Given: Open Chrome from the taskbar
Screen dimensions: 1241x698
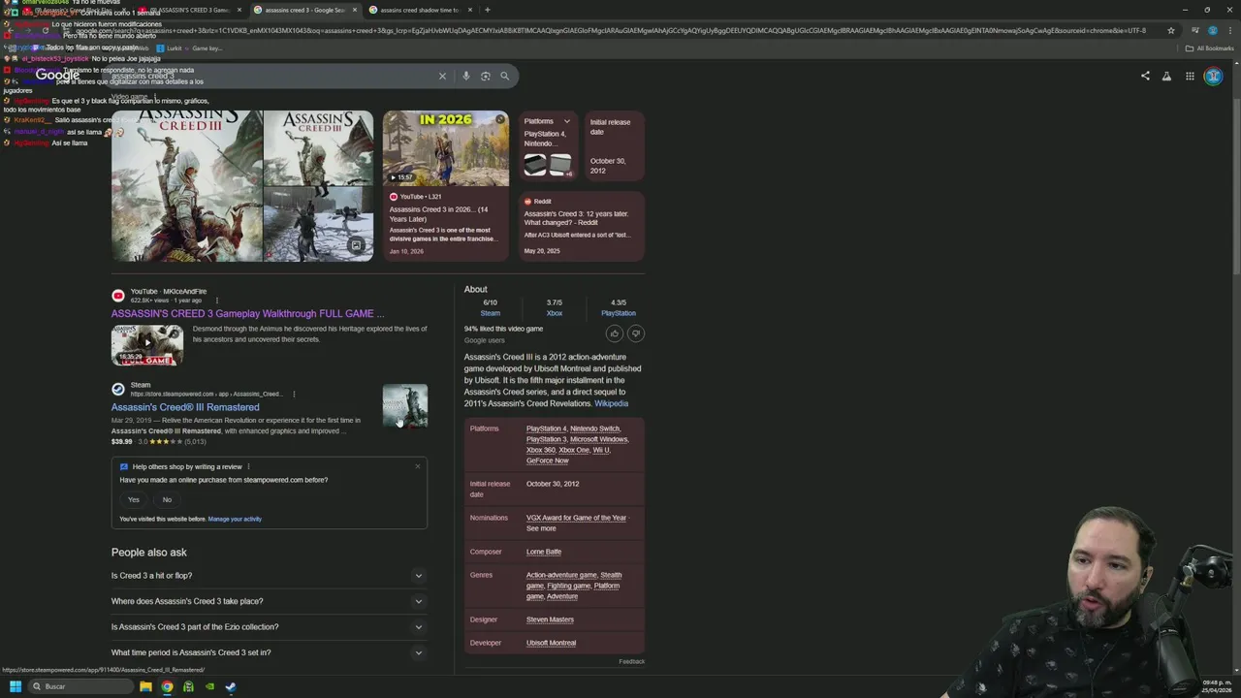Looking at the screenshot, I should point(167,686).
